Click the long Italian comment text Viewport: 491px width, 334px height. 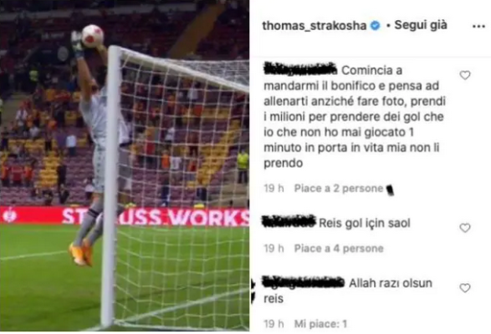click(x=355, y=117)
